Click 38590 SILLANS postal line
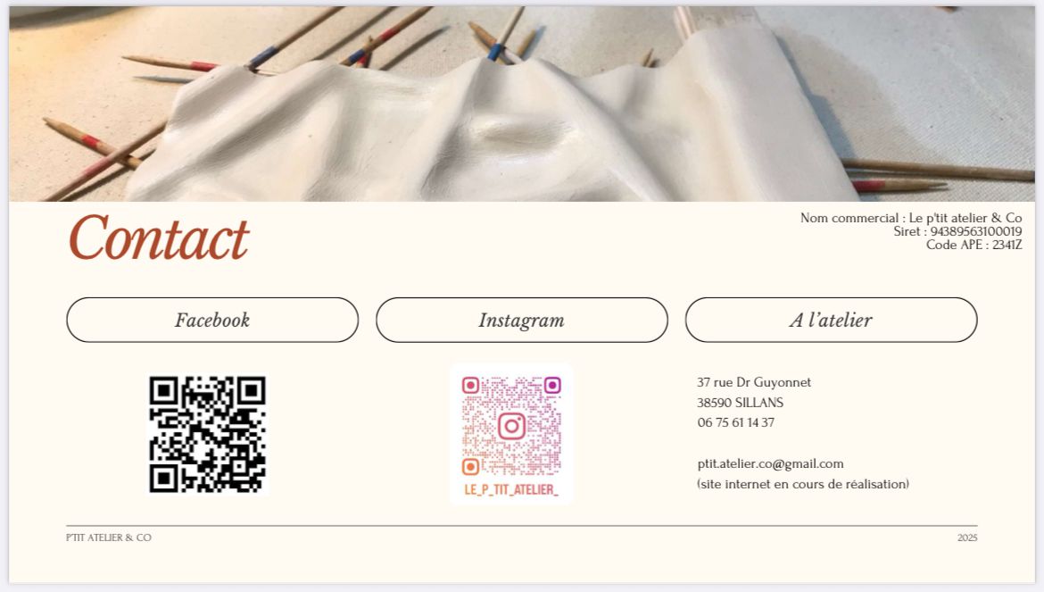The image size is (1044, 592). click(x=741, y=402)
